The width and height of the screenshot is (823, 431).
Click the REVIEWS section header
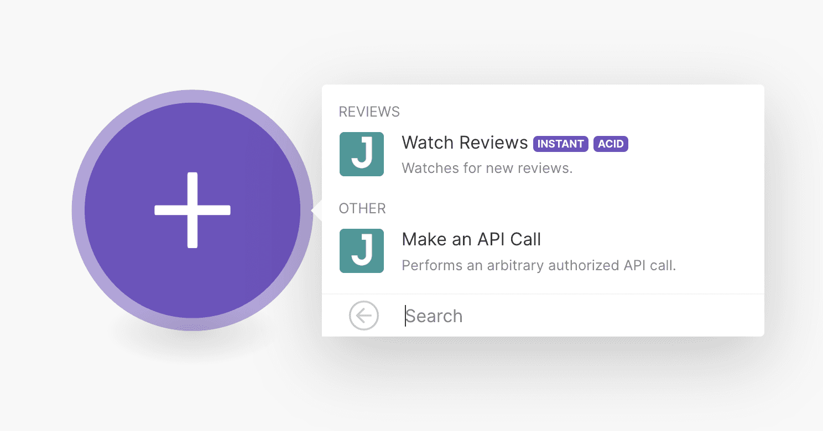369,112
